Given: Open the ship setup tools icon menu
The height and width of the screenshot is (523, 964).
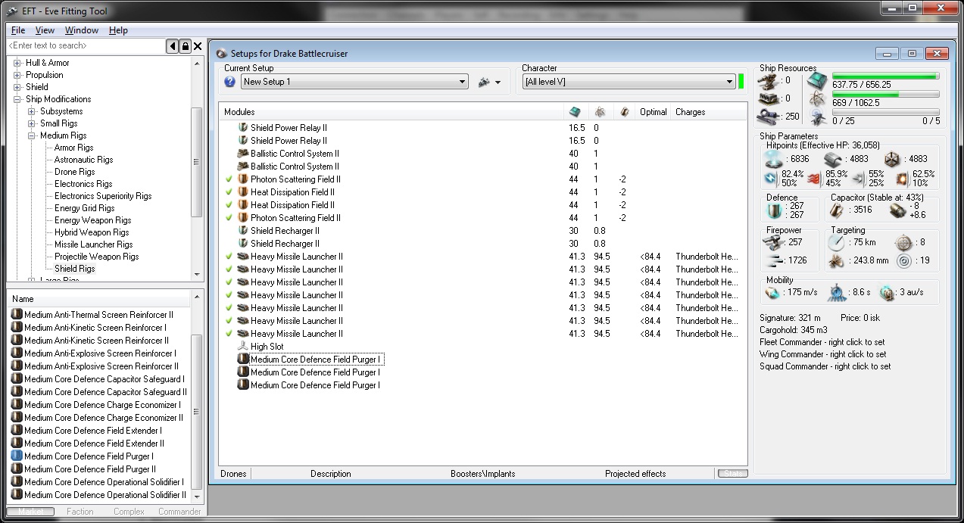Looking at the screenshot, I should (x=489, y=82).
